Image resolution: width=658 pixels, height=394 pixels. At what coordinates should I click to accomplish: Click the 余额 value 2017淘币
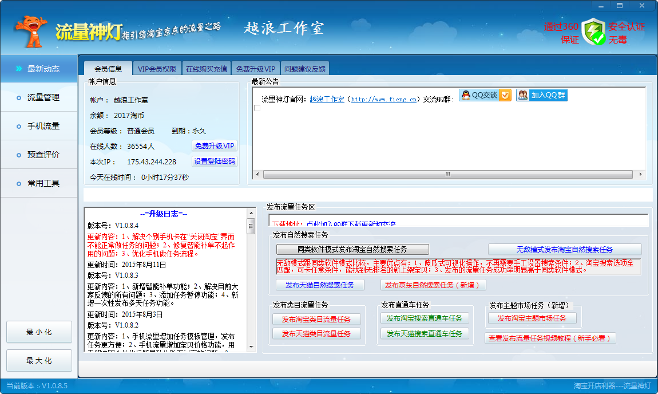point(129,116)
